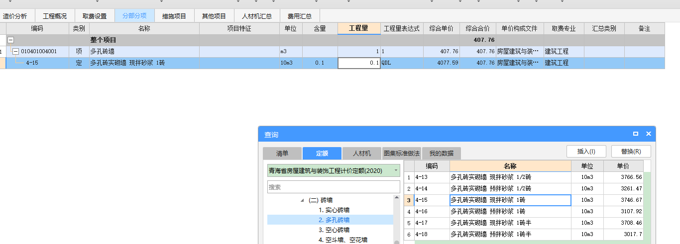Select the (二) 砖墙 tree label
Screen dimensions: 680x244
321,200
